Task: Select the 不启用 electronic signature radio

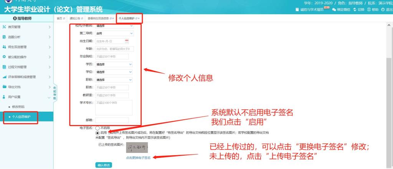Action: (97, 128)
